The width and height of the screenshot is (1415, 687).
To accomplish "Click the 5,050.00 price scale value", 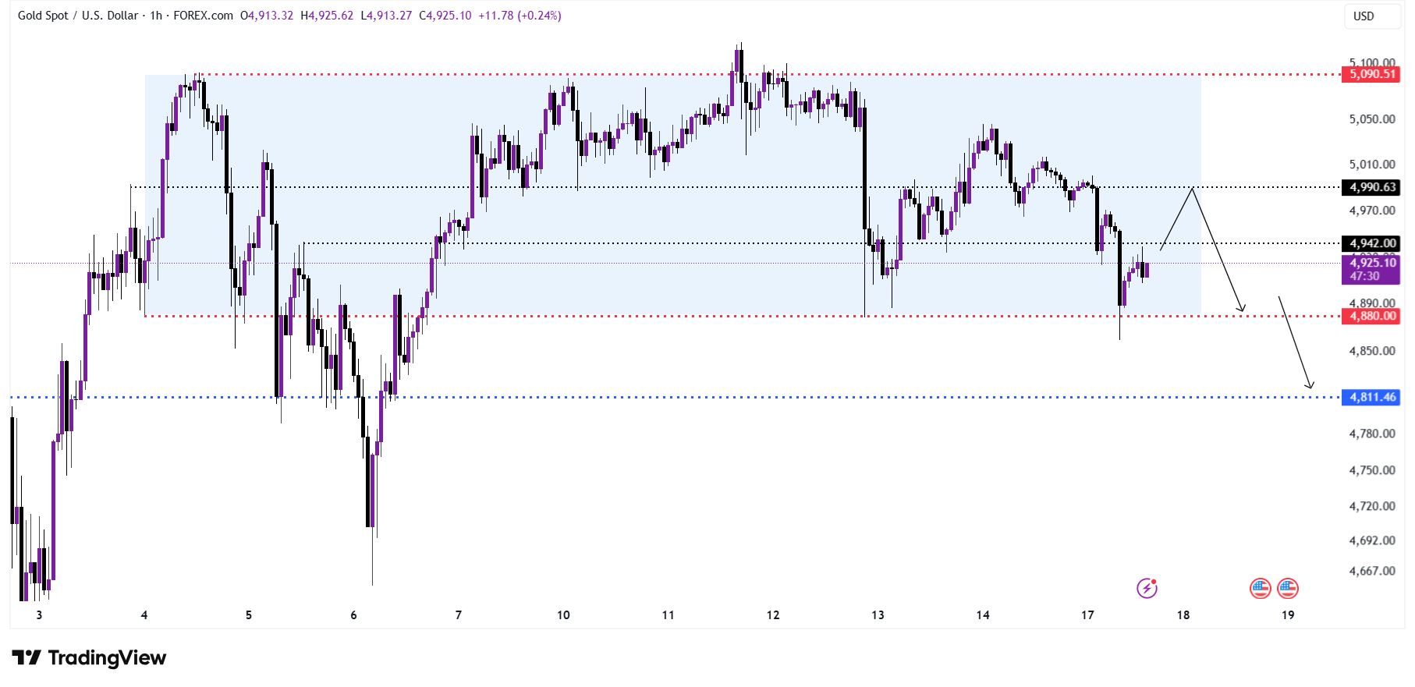I will pos(1372,119).
